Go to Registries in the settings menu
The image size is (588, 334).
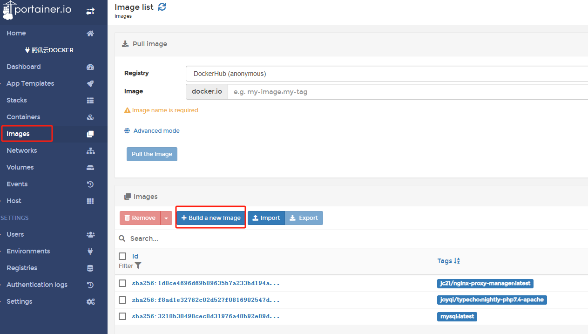pyautogui.click(x=22, y=268)
